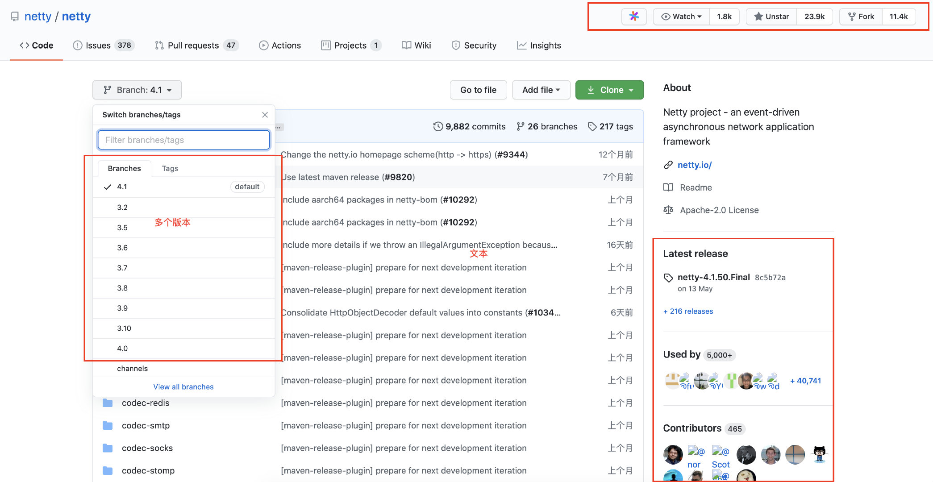The width and height of the screenshot is (933, 482).
Task: Open the Insights tab
Action: point(539,46)
